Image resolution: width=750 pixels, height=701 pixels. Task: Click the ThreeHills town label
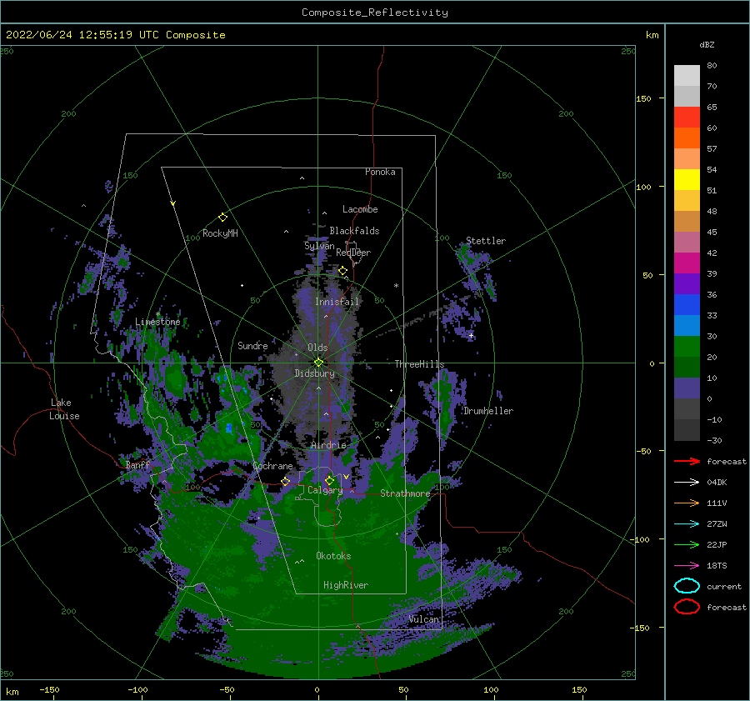(x=419, y=364)
